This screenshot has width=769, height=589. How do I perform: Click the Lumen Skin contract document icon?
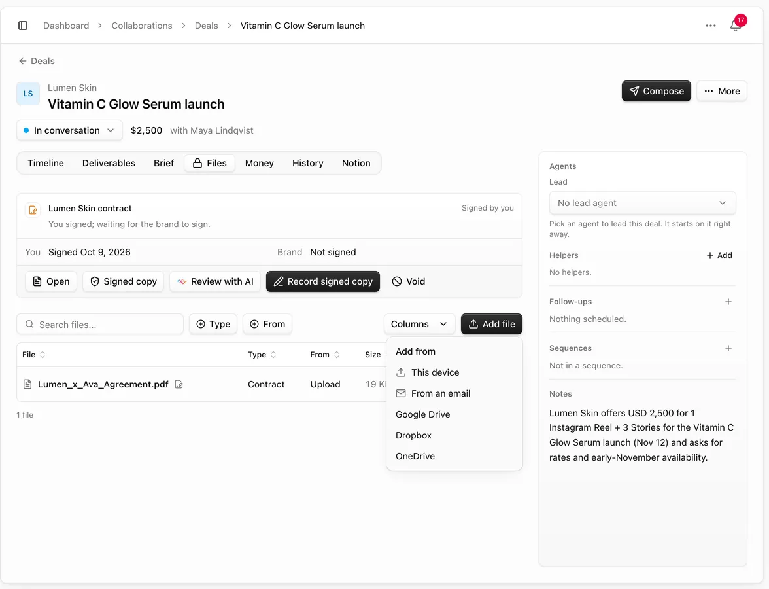[x=33, y=210]
